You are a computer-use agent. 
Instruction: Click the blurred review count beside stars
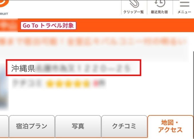pyautogui.click(x=100, y=83)
